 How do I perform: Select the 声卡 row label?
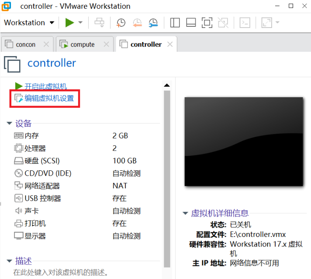tap(31, 211)
